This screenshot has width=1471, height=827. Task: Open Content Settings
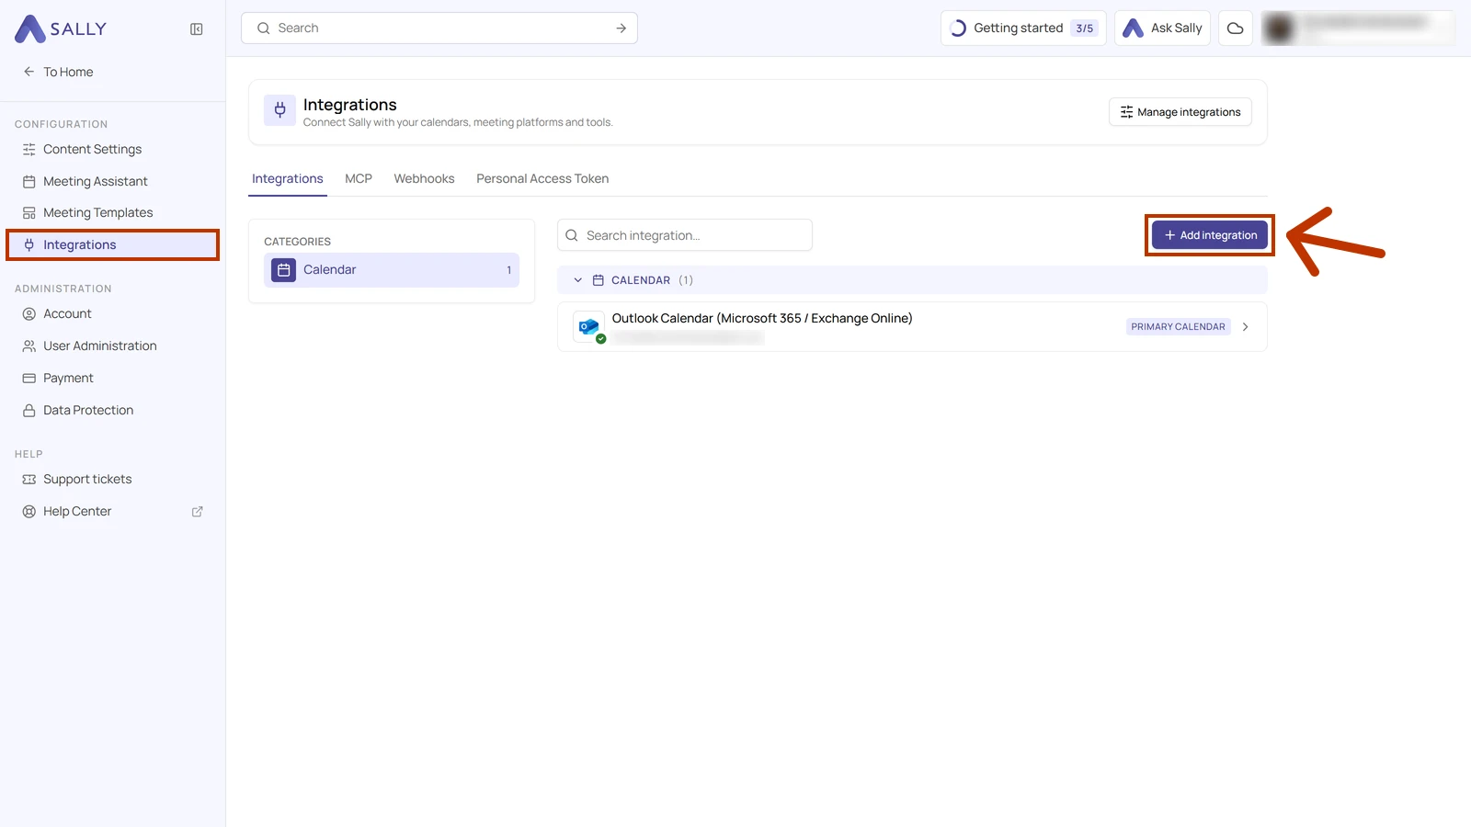[112, 149]
